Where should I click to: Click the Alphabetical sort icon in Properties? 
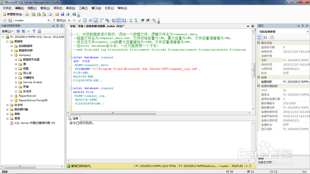(x=265, y=37)
